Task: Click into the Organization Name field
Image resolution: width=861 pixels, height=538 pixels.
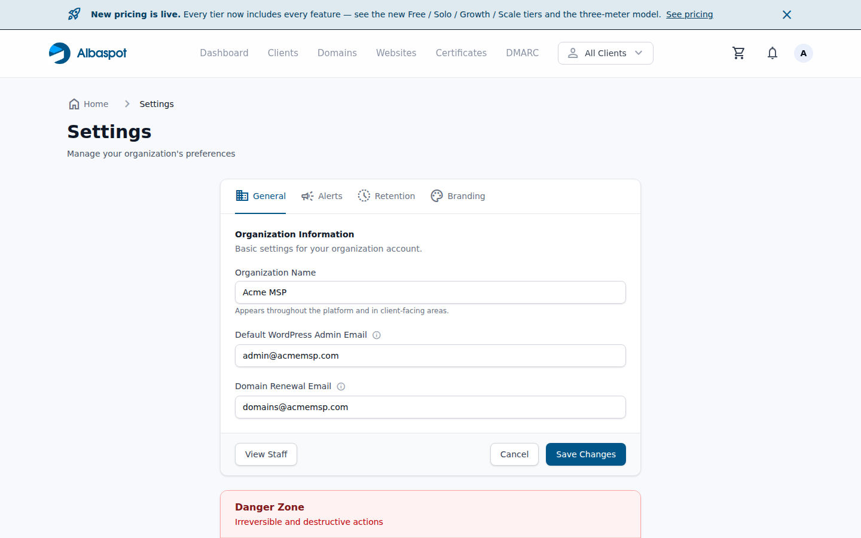Action: tap(430, 292)
